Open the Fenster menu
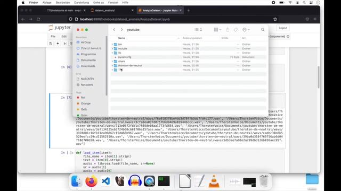Image resolution: width=341 pixels, height=191 pixels. (113, 3)
